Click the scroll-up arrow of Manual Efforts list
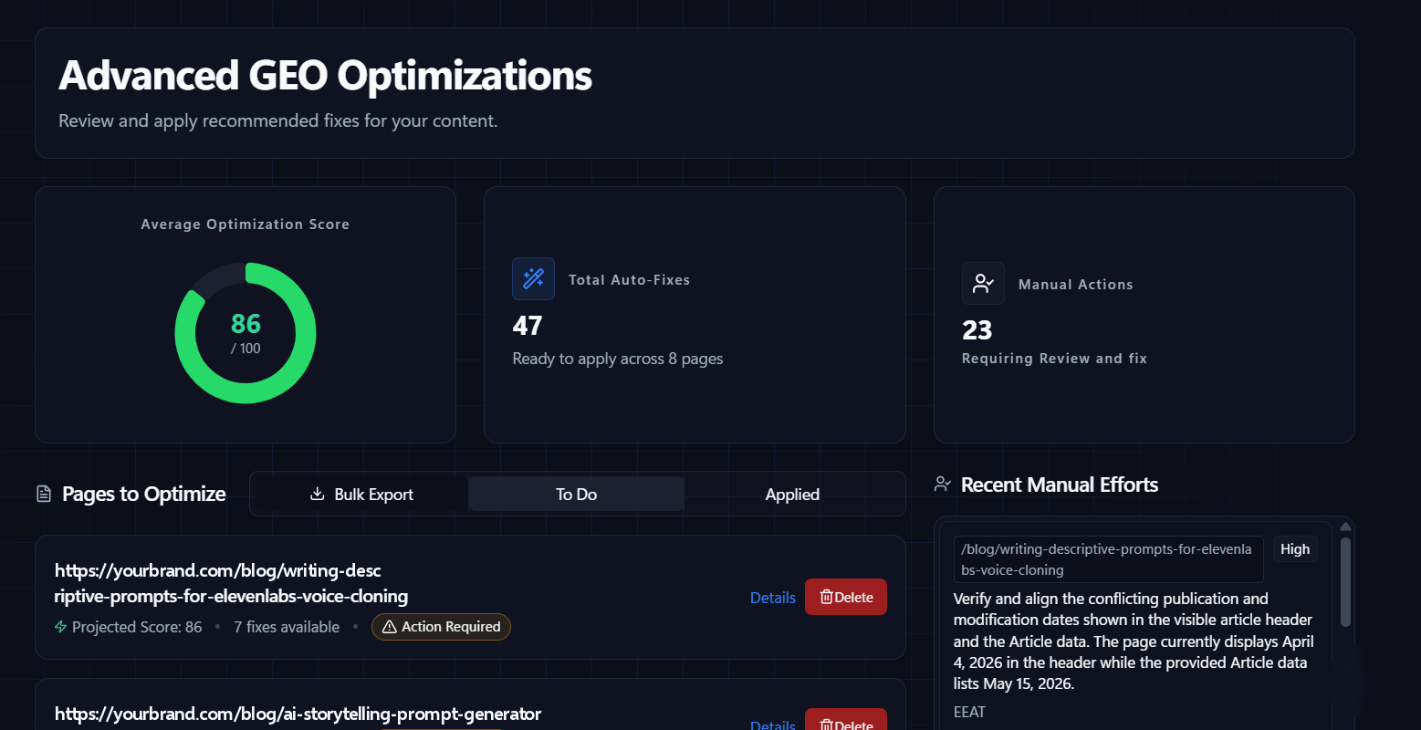The image size is (1421, 730). [1345, 527]
